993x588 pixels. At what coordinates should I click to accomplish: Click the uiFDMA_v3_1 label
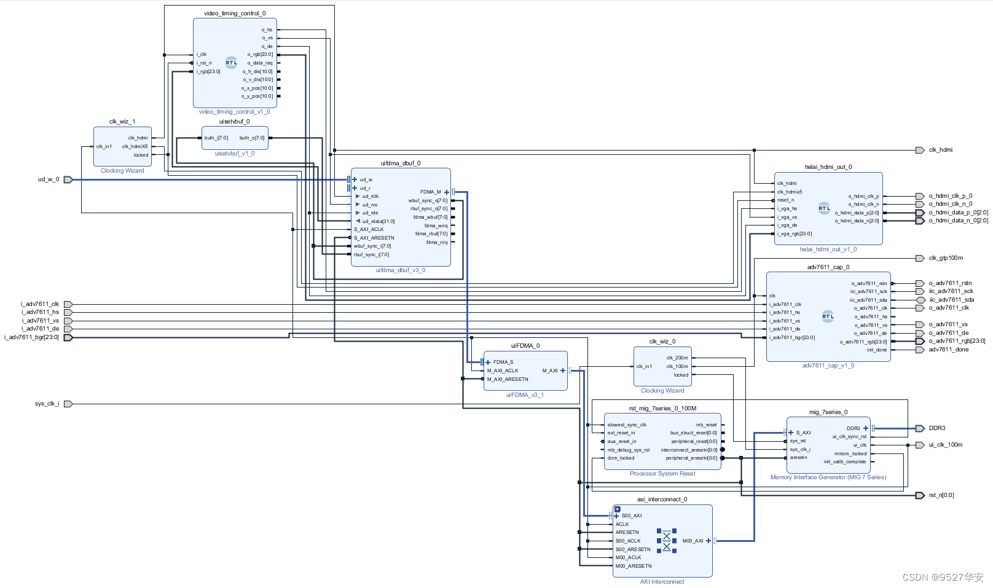[x=525, y=395]
